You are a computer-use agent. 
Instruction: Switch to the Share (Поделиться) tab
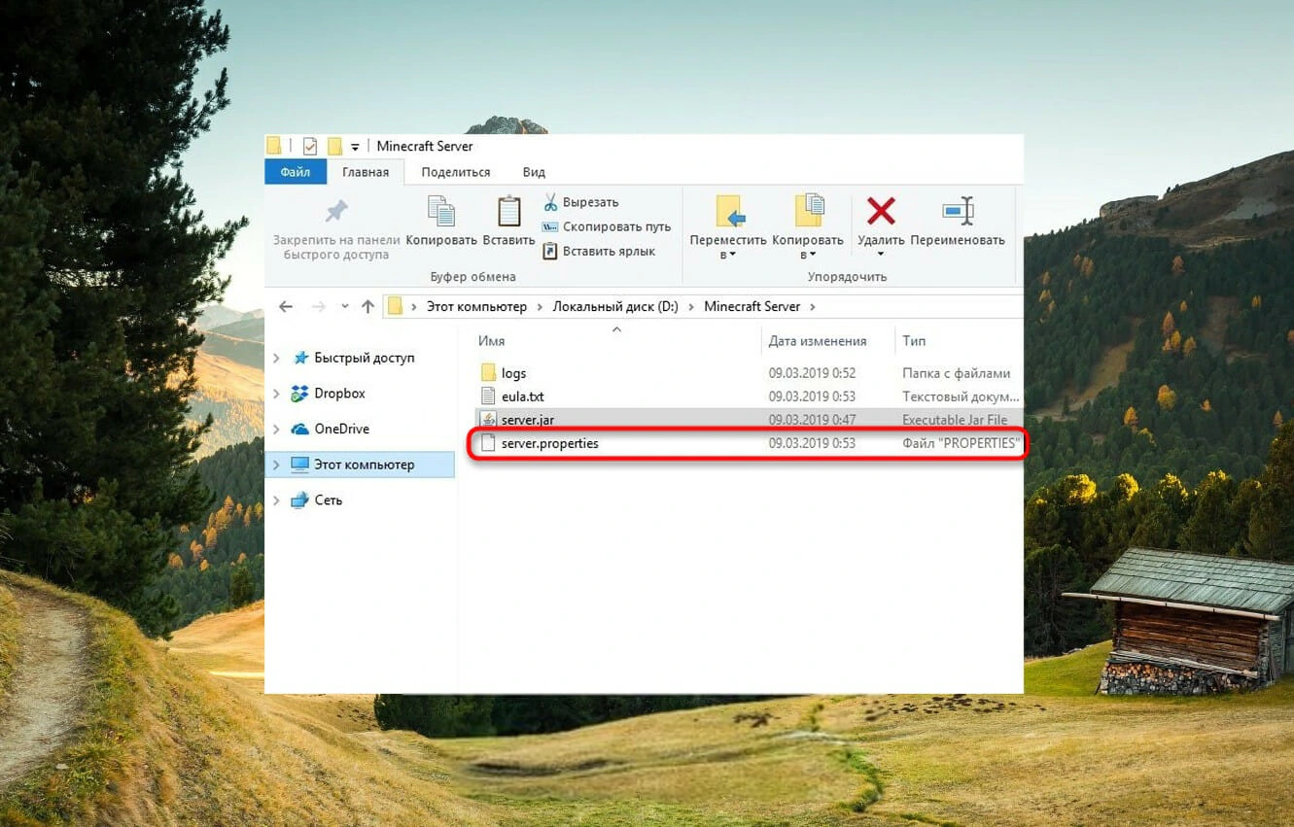(x=456, y=172)
